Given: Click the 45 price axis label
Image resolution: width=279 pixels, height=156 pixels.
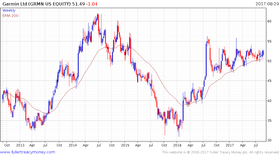Looking at the screenshot, I should coord(269,81).
